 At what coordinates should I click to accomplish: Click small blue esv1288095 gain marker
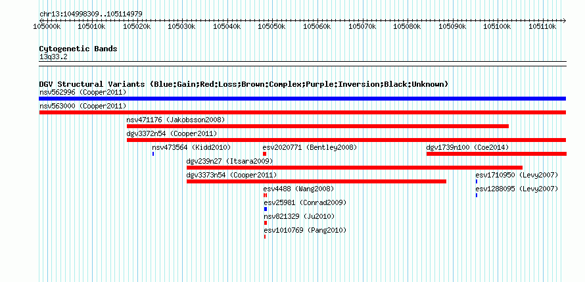pyautogui.click(x=477, y=195)
